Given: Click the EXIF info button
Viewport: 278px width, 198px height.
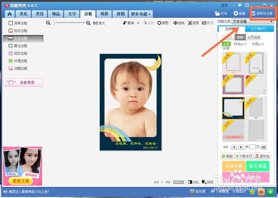Looking at the screenshot, I should coord(178,182).
